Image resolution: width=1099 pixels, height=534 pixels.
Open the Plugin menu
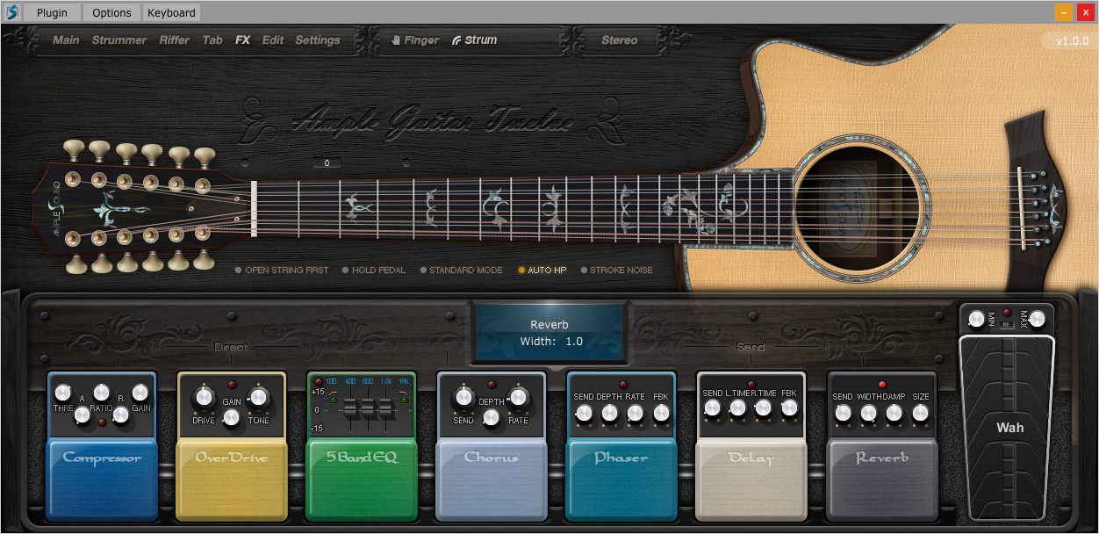[54, 12]
